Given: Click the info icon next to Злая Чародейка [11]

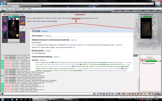Looking at the screenshot, I should (x=23, y=15).
